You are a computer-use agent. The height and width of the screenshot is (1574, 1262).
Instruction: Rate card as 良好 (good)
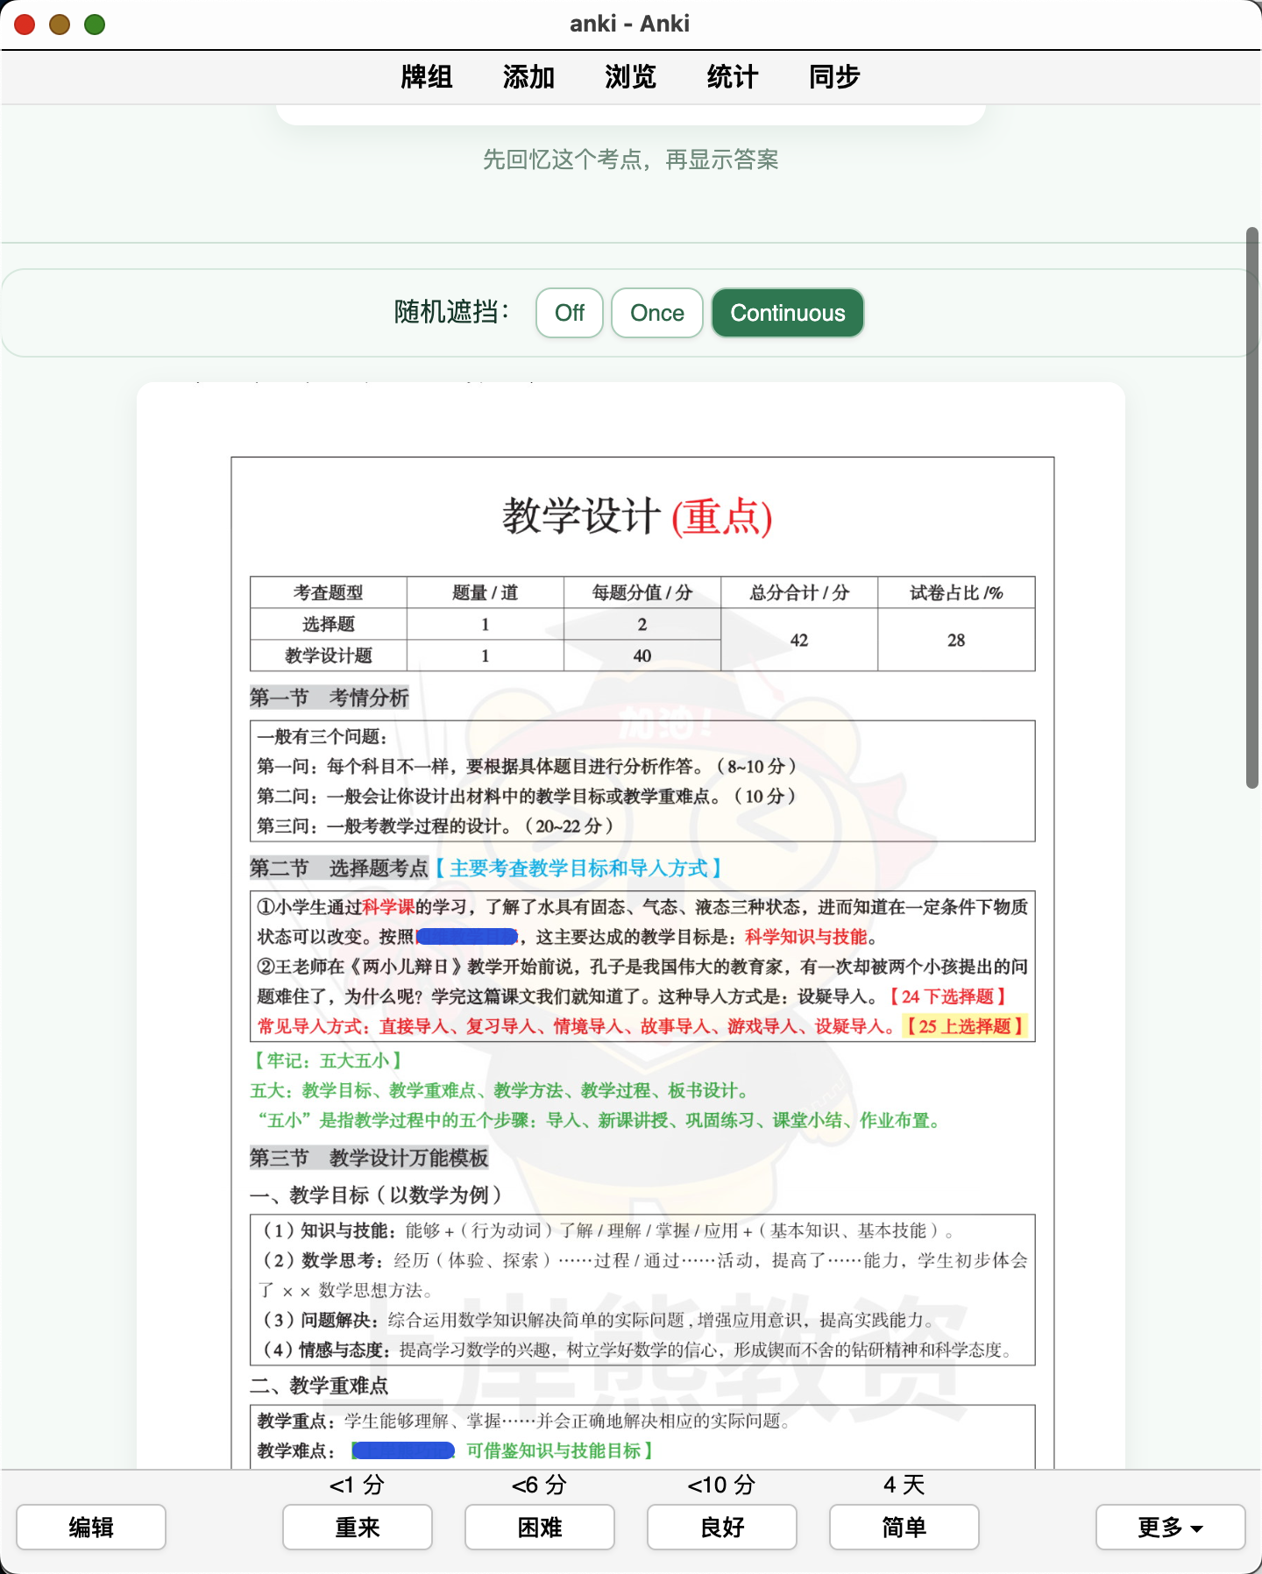tap(722, 1528)
